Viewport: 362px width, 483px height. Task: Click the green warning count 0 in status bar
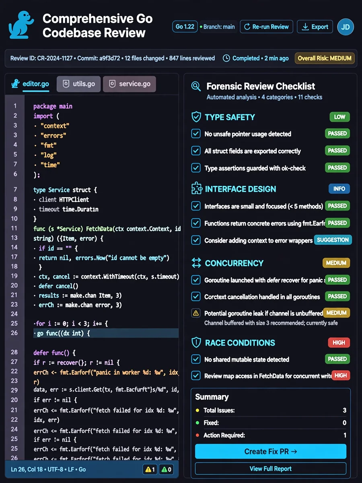(x=167, y=469)
